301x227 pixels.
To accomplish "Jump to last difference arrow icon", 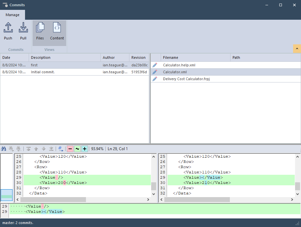I will pyautogui.click(x=51, y=149).
